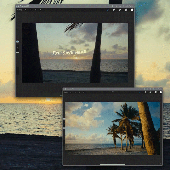The height and width of the screenshot is (170, 170).
Task: Click the share icon in sunset window title bar
Action: point(120,6)
